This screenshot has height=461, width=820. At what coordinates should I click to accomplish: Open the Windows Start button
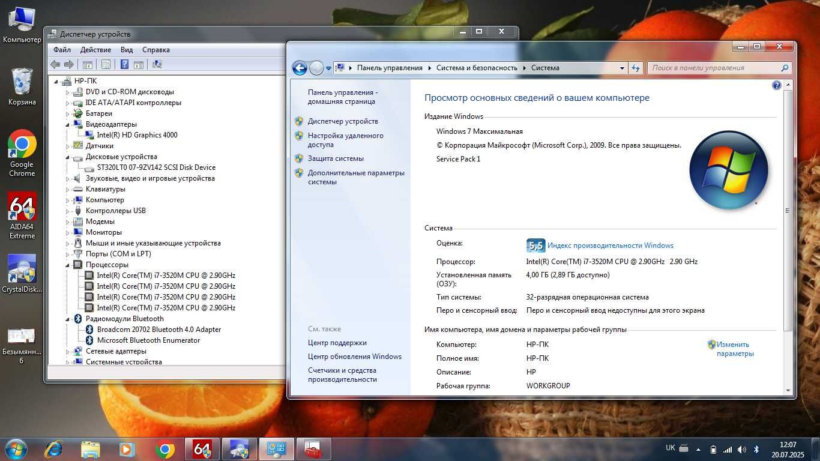(15, 449)
